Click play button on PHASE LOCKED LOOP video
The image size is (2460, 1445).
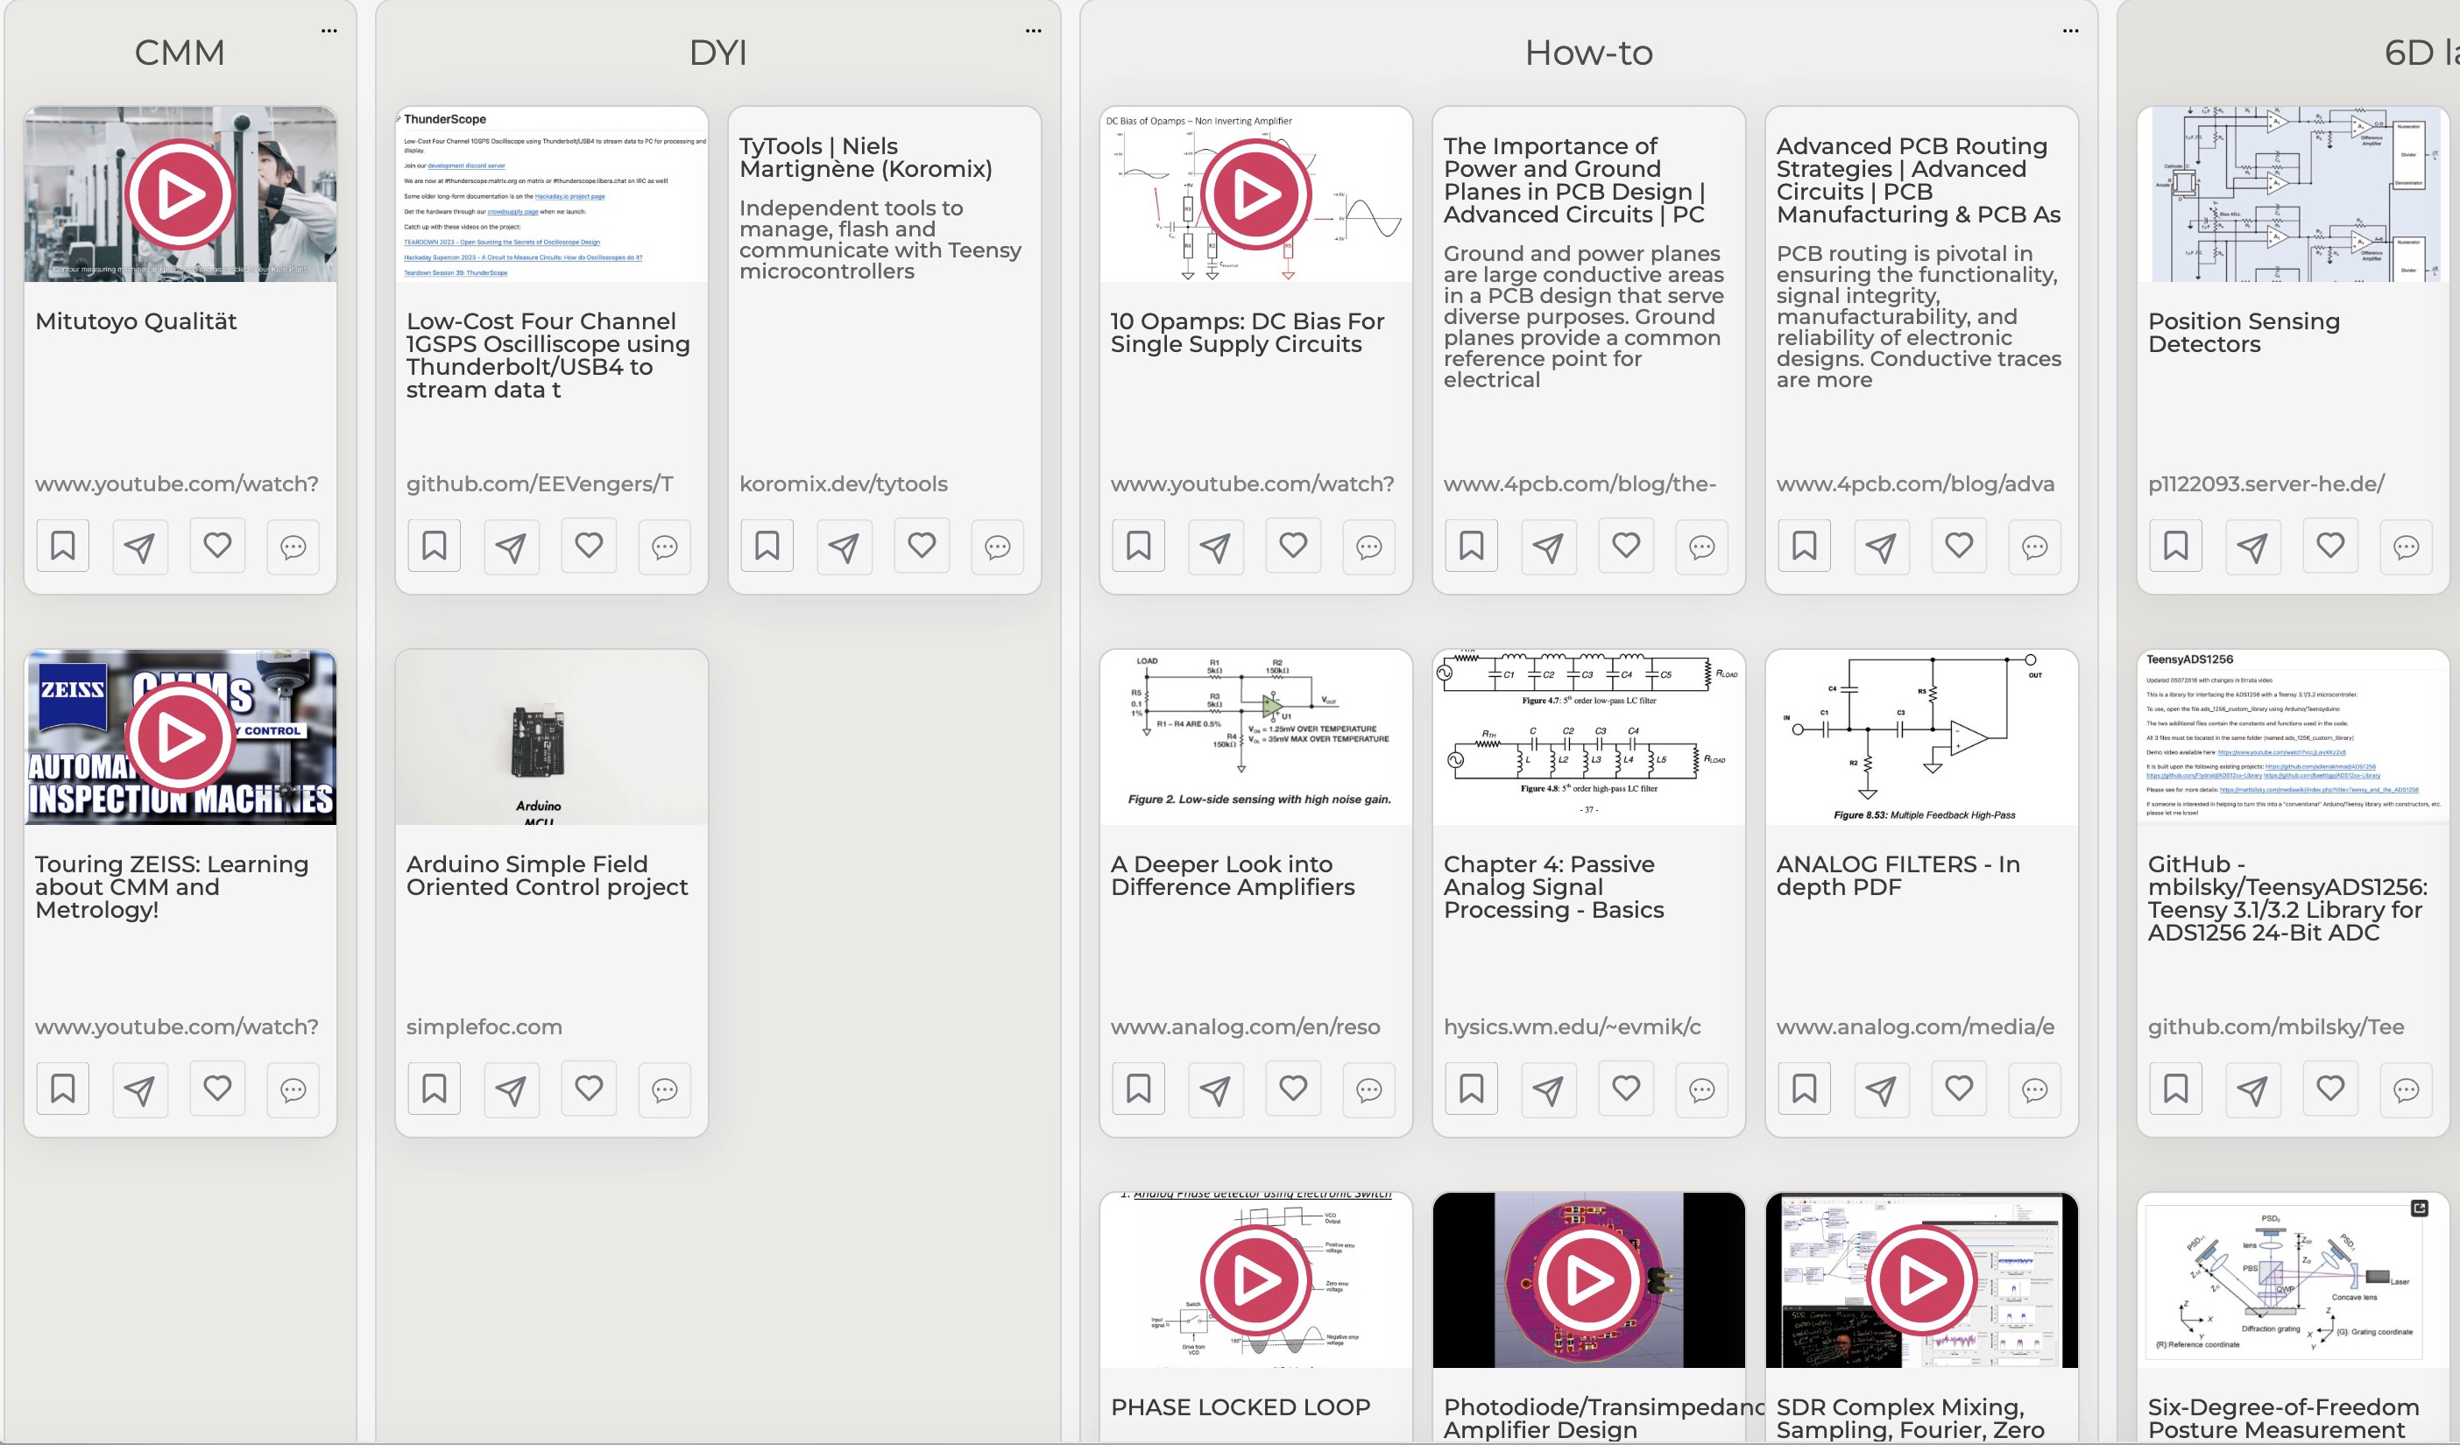point(1254,1278)
